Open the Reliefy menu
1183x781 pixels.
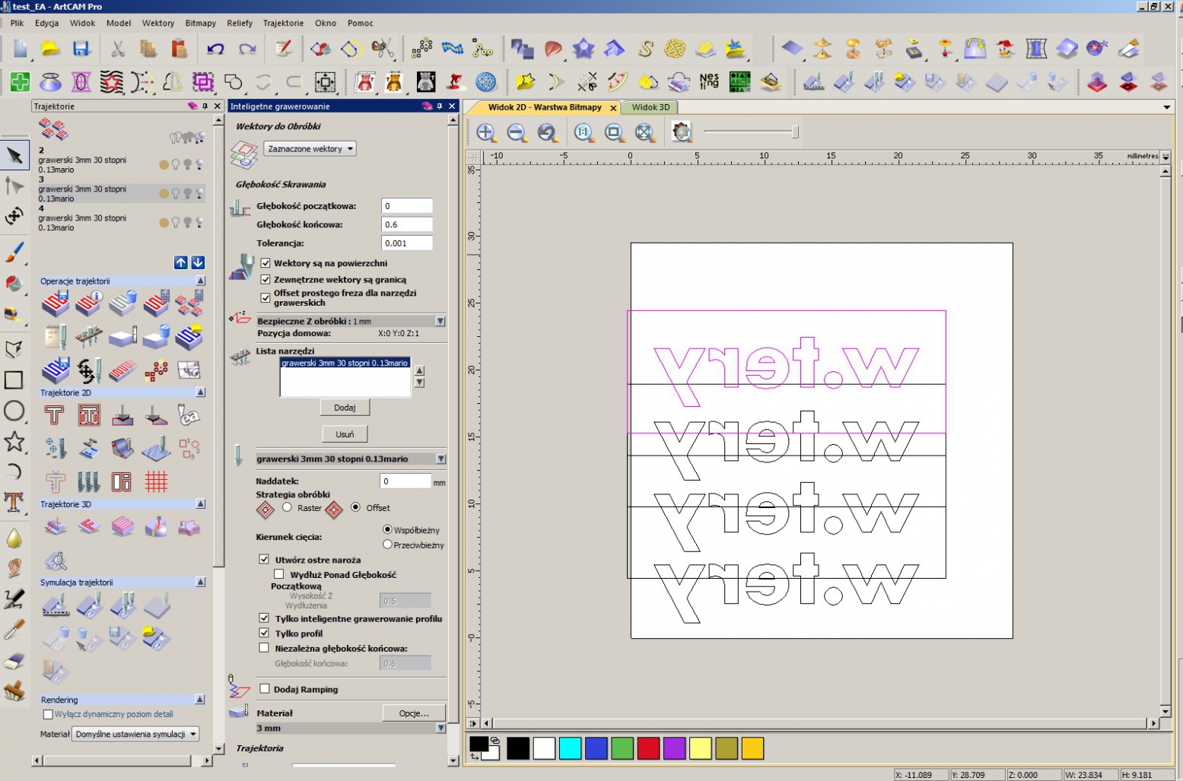[x=240, y=23]
